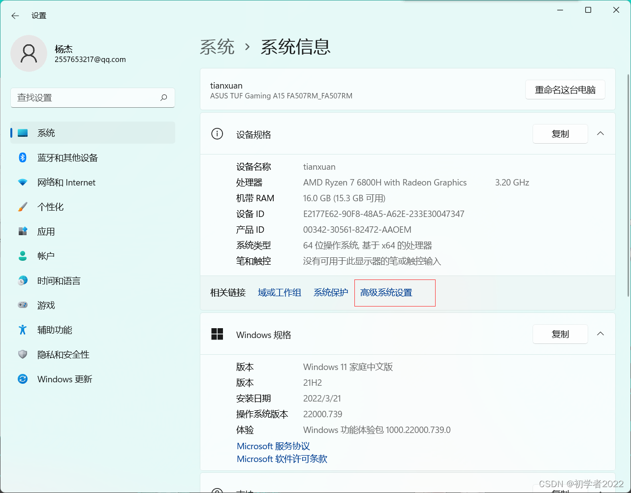Collapse the Windows 规格 section chevron
The image size is (631, 493).
point(600,334)
